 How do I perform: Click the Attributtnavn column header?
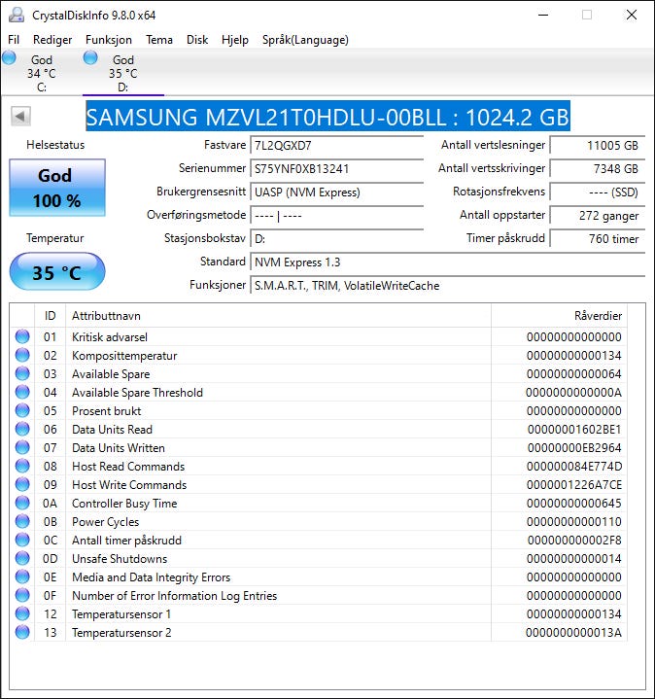279,316
